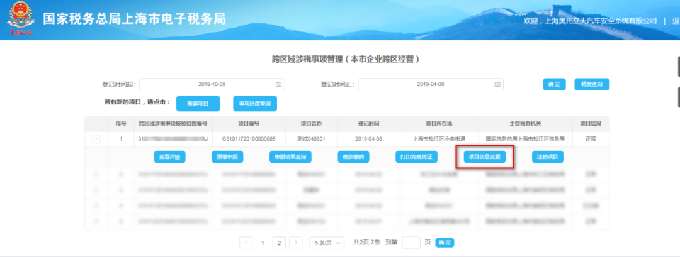Open 申报结果查询
680x257 pixels.
tap(290, 157)
